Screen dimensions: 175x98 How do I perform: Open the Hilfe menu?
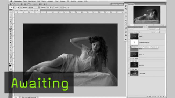pyautogui.click(x=86, y=1)
